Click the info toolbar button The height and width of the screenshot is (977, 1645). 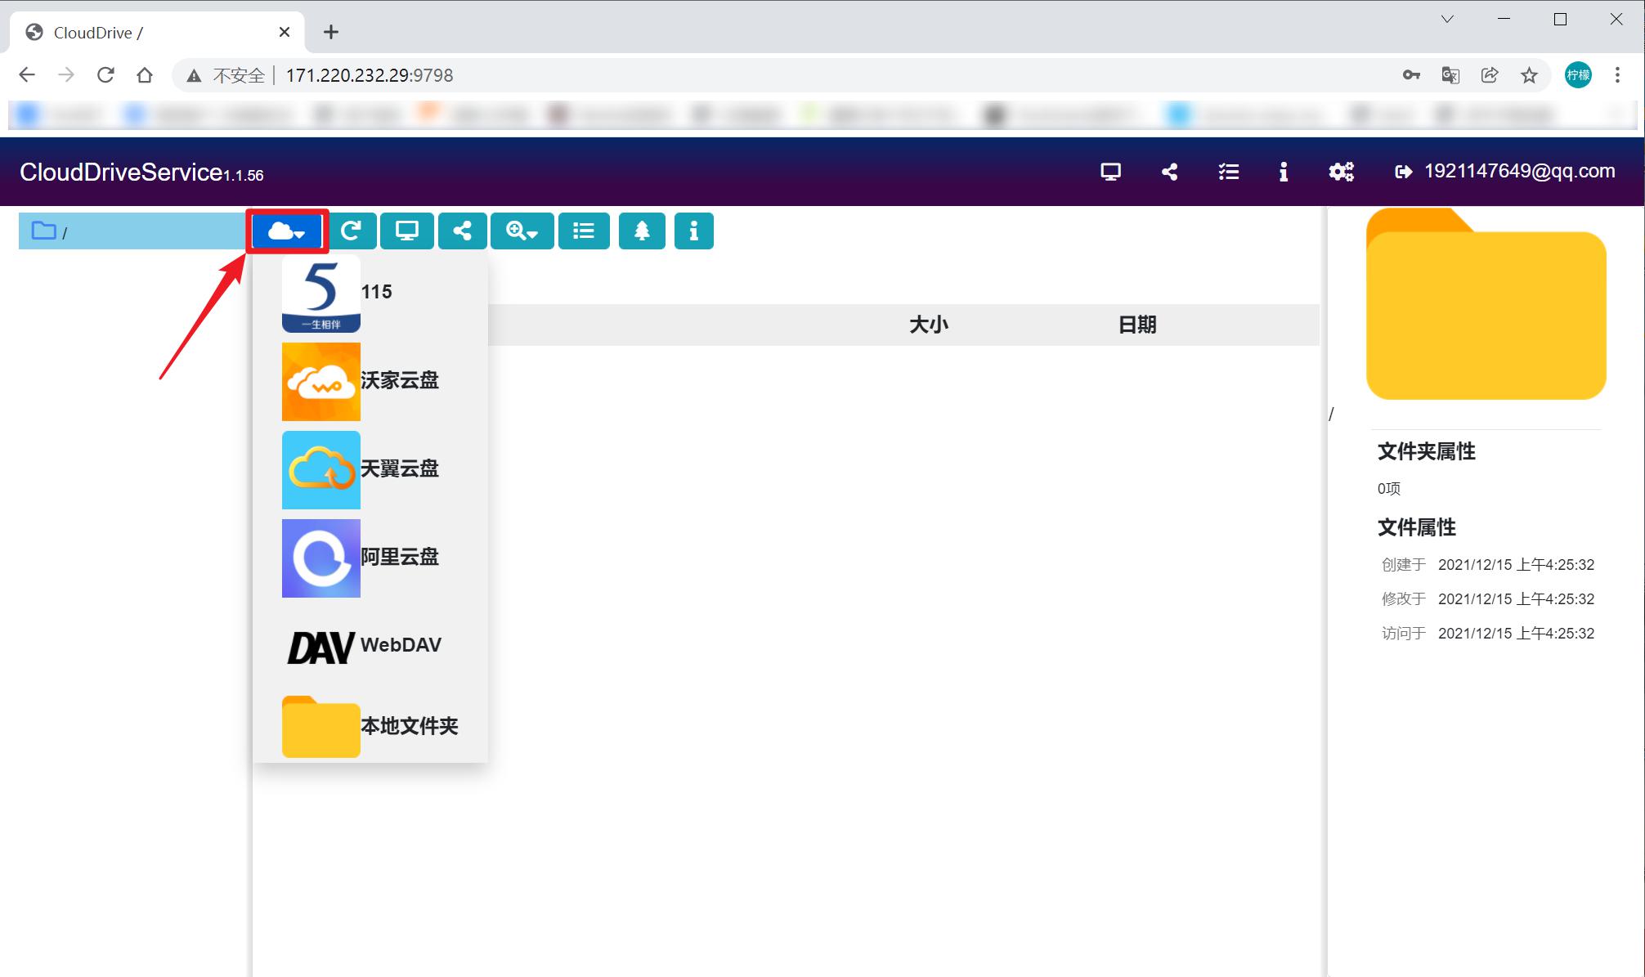(694, 231)
